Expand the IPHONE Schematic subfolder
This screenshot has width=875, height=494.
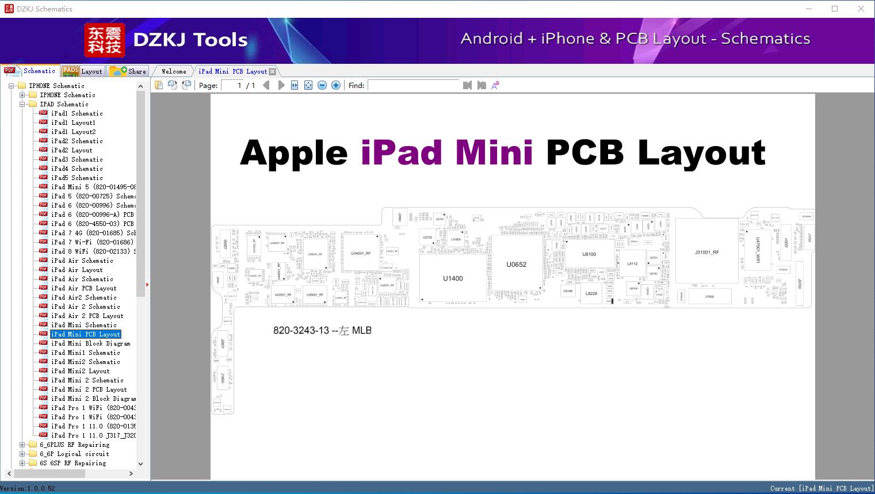point(22,95)
